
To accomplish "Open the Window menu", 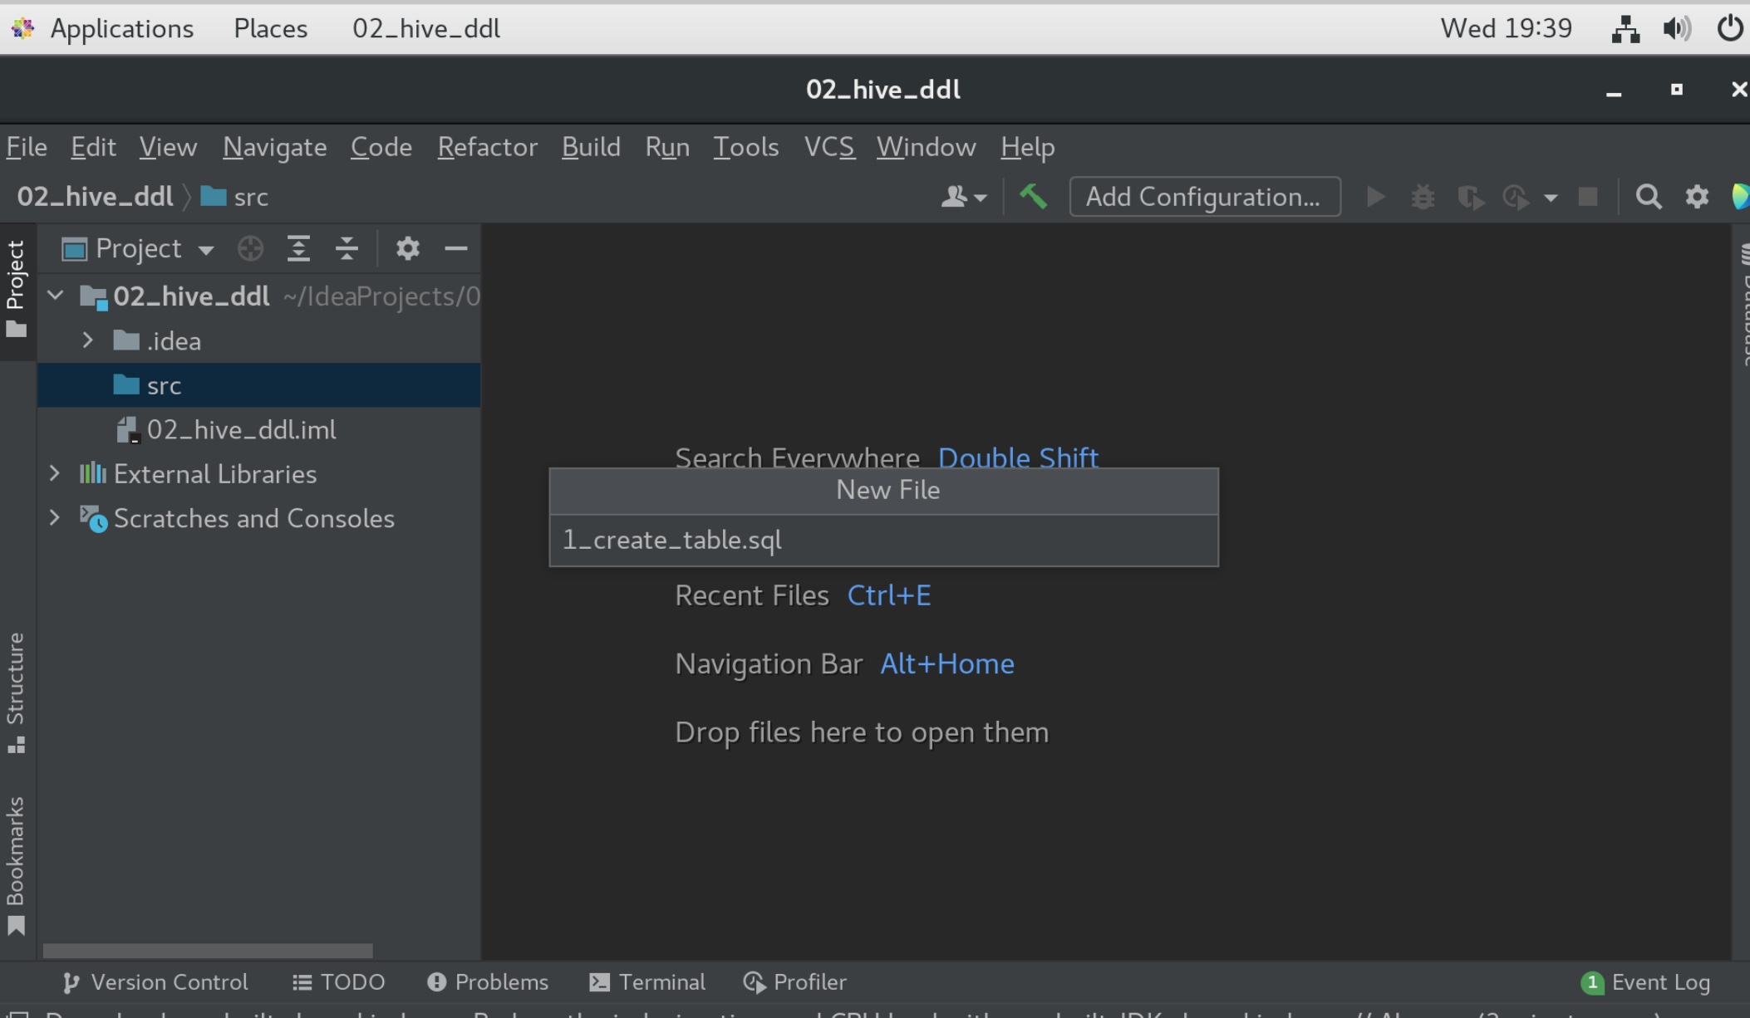I will pos(927,147).
